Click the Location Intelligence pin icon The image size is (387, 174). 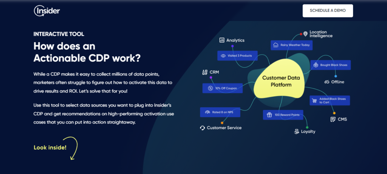[305, 34]
